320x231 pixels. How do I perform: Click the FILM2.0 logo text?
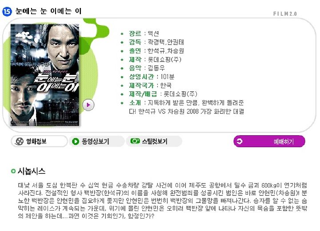[x=285, y=14]
